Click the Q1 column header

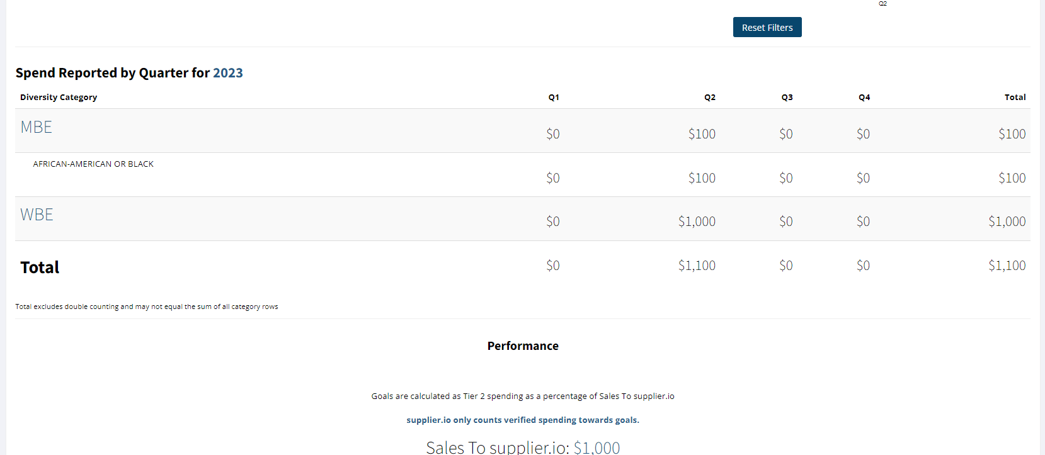(554, 97)
